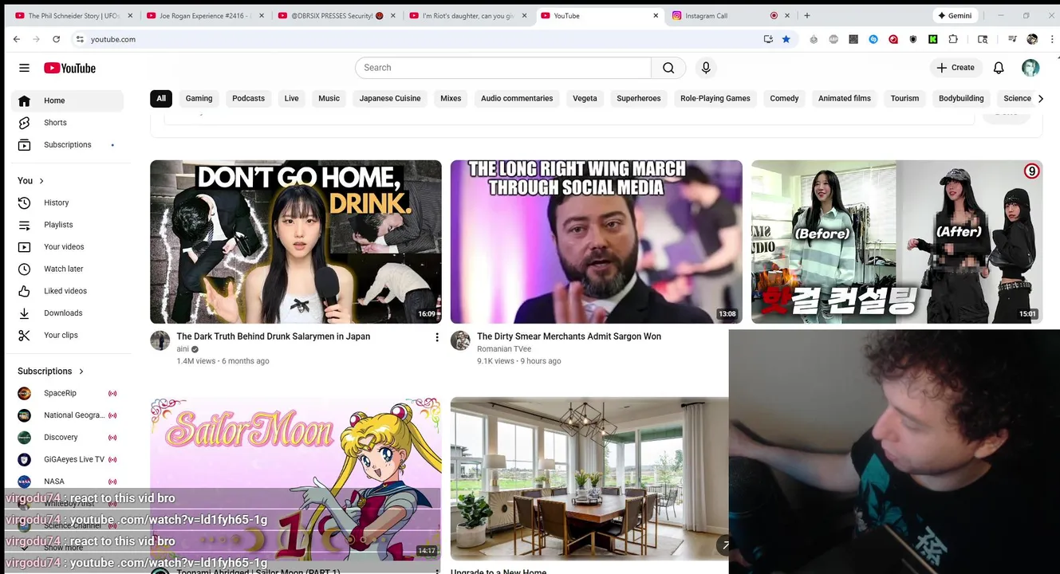This screenshot has width=1060, height=574.
Task: Open Watch later list
Action: point(68,269)
